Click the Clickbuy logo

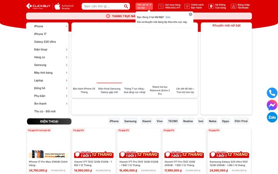[38, 6]
